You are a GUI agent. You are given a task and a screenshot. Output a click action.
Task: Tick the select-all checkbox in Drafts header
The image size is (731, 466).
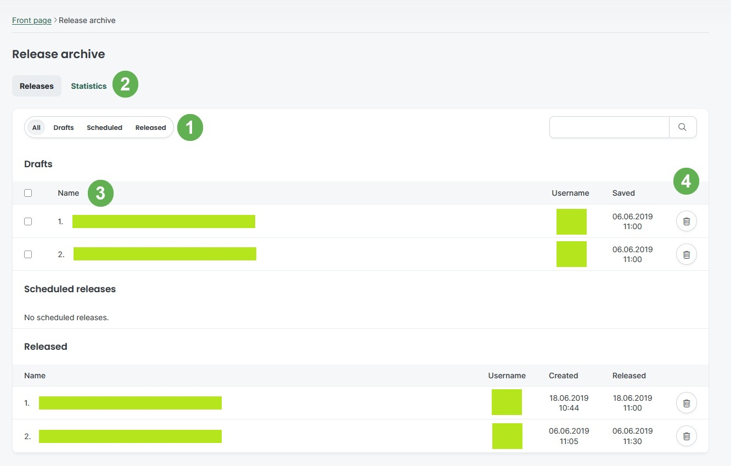point(28,193)
